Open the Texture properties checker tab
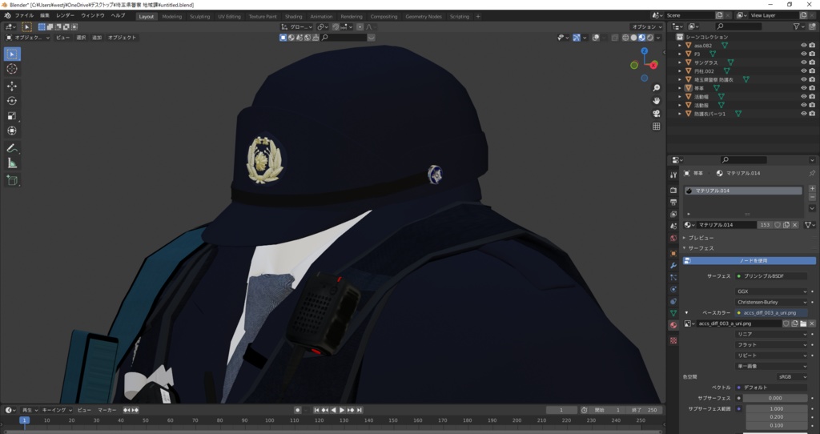This screenshot has height=434, width=820. (x=673, y=340)
